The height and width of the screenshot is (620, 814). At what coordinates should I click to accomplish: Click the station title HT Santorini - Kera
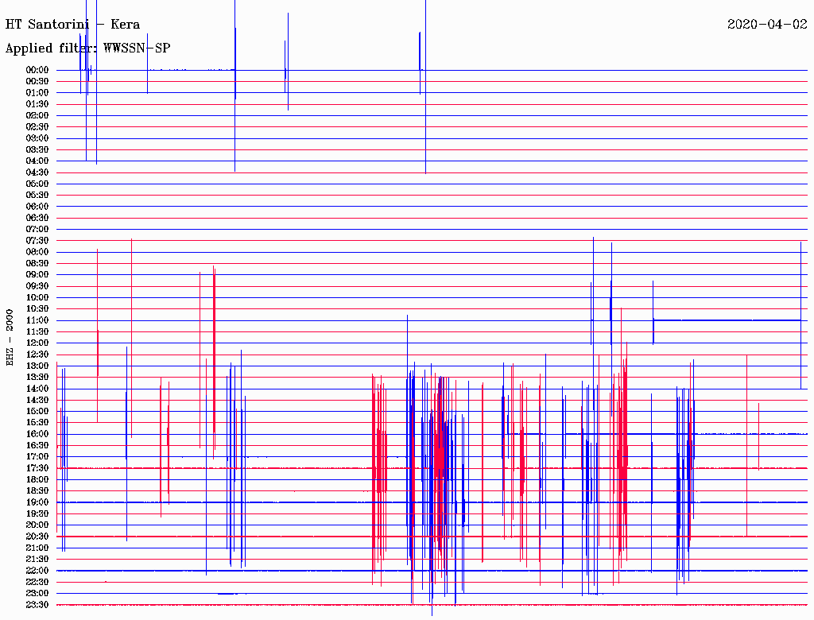tap(72, 25)
